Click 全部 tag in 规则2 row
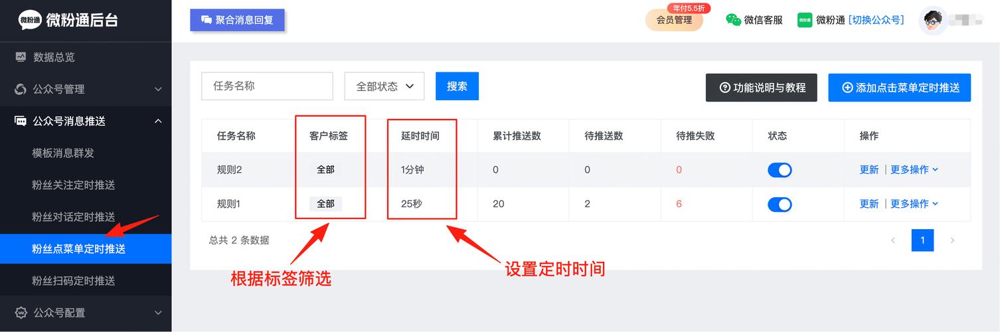 325,169
